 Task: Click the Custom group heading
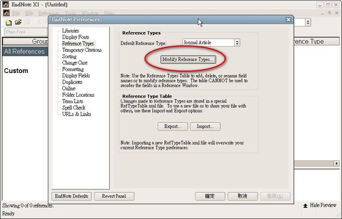coord(16,71)
